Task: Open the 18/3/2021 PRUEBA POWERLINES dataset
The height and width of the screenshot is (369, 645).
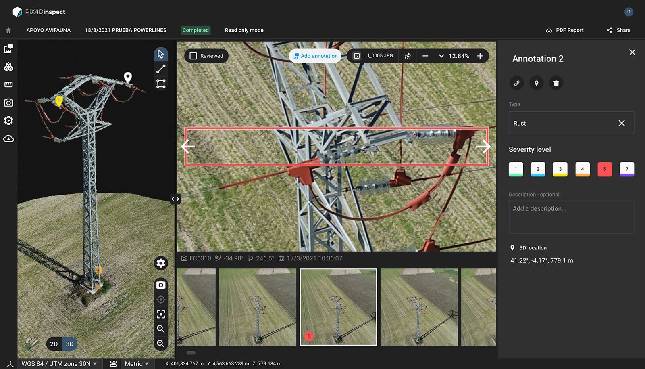Action: click(125, 30)
